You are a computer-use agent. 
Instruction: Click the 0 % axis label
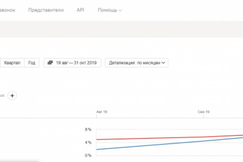coord(88,155)
